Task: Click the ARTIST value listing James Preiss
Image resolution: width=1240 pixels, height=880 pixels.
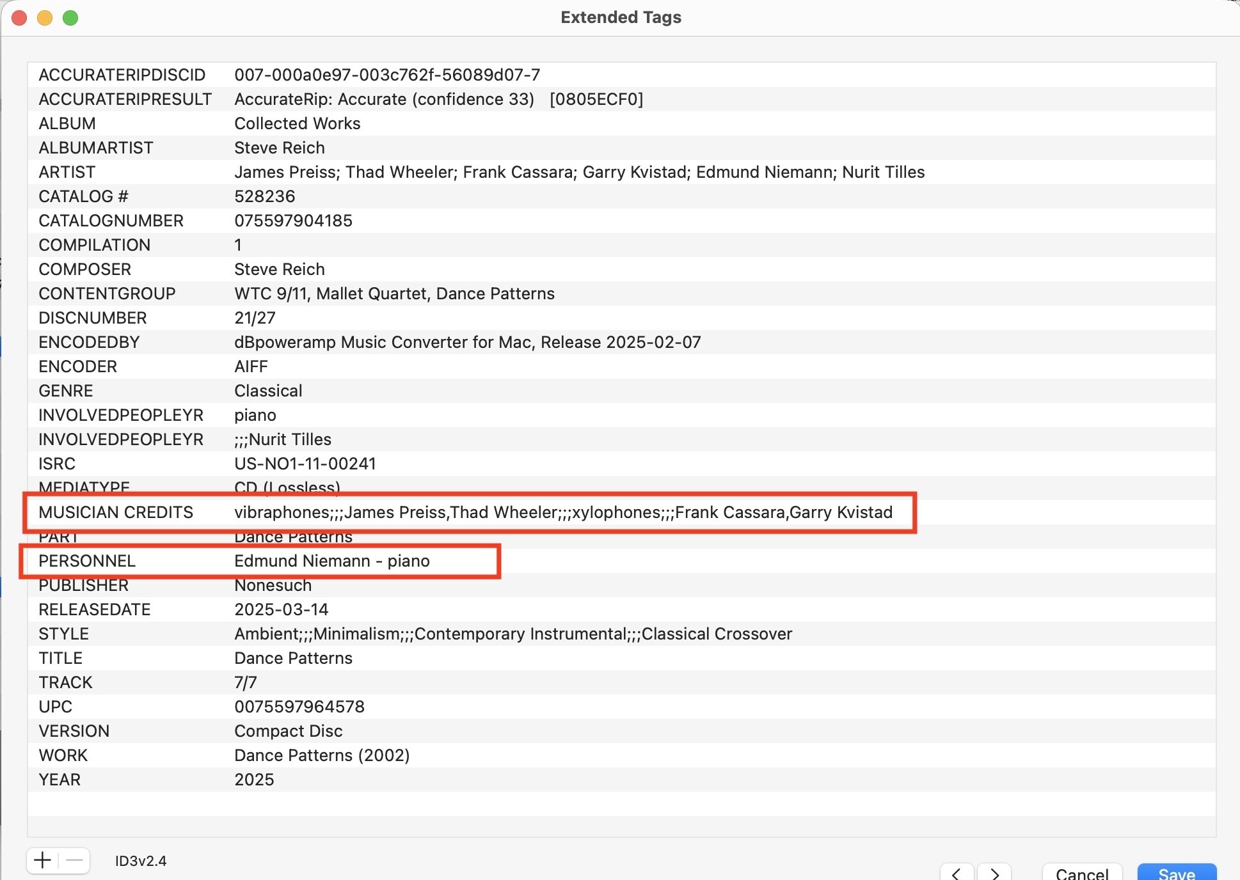Action: pyautogui.click(x=579, y=172)
